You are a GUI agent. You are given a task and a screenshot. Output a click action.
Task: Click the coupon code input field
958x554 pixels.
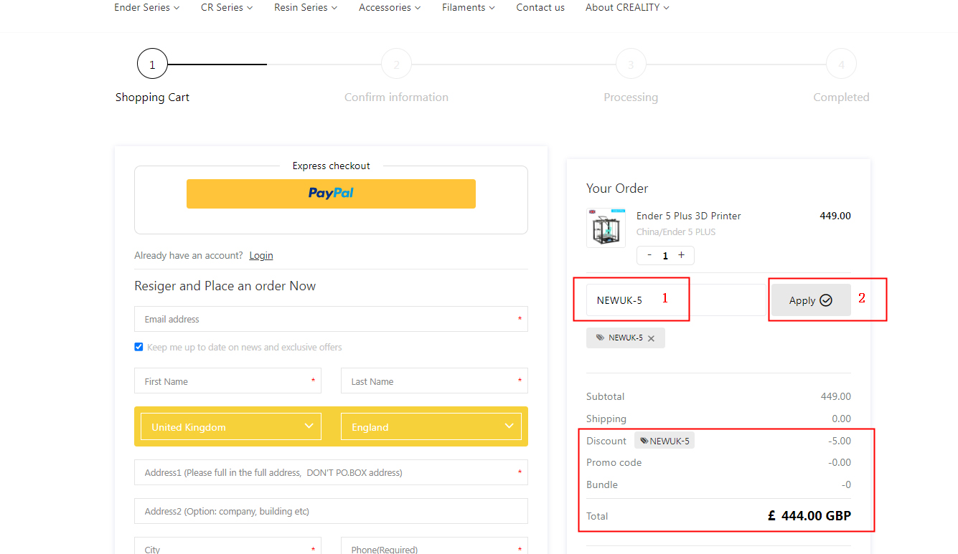(x=675, y=300)
